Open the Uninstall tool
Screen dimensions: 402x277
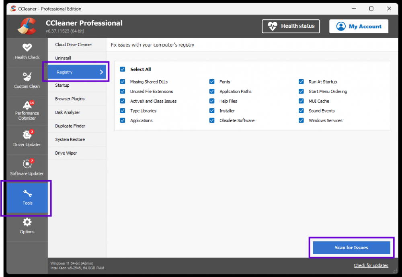click(77, 58)
